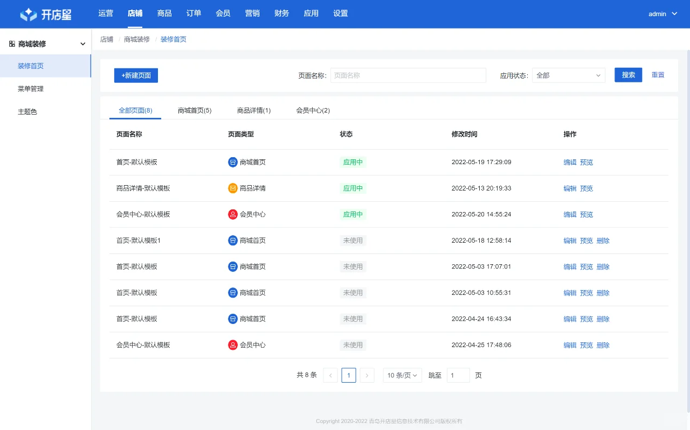This screenshot has width=690, height=430.
Task: Click the 页面名称 search input field
Action: (408, 75)
